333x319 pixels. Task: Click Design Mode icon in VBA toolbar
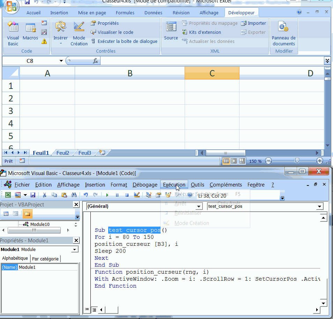click(x=137, y=195)
